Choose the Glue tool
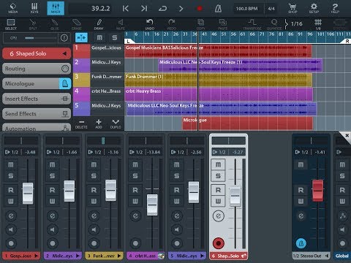The width and height of the screenshot is (351, 263). pos(55,24)
